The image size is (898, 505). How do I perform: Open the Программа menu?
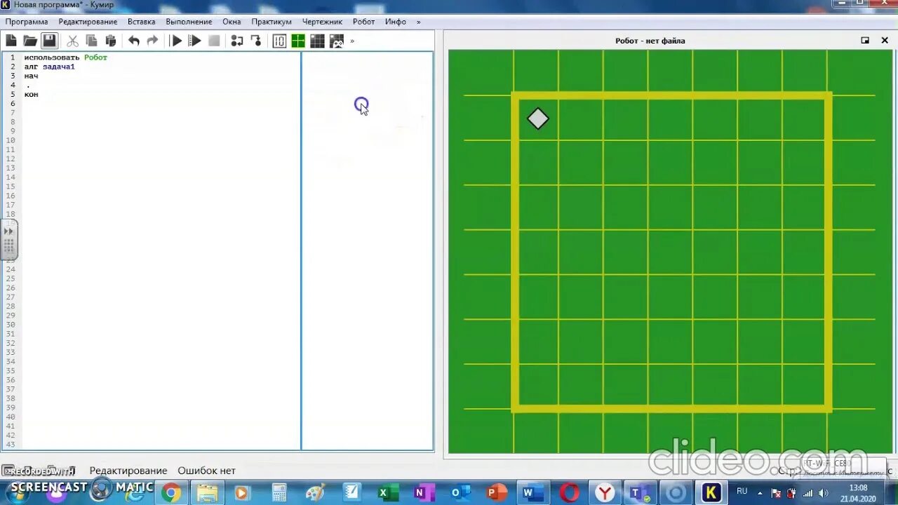tap(27, 22)
